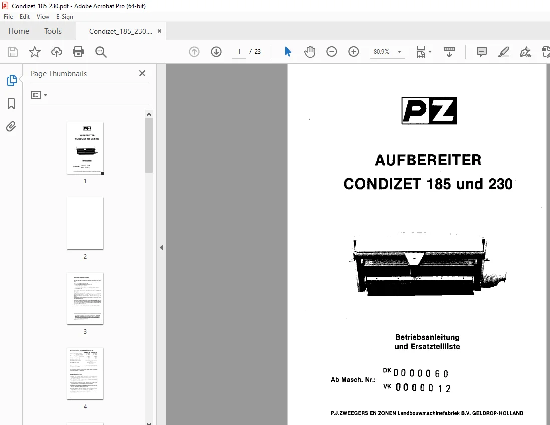Screen dimensions: 550x425
Task: Select blank page 2 thumbnail
Action: tap(85, 223)
